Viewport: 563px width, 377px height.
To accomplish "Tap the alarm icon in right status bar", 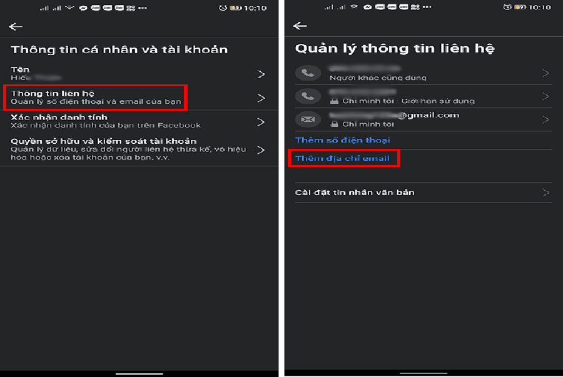I will 507,7.
